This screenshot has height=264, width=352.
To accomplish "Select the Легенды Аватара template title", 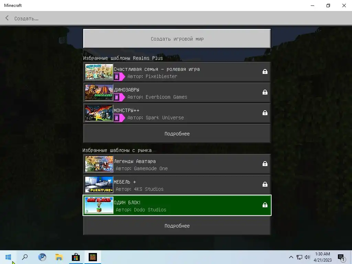I will click(x=135, y=161).
